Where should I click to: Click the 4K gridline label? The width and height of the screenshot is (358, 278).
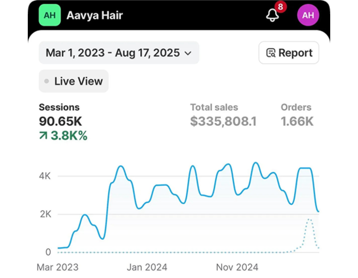pos(45,176)
